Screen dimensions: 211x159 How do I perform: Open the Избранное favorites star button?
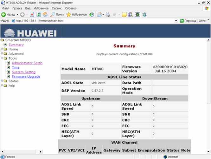(x=76, y=14)
